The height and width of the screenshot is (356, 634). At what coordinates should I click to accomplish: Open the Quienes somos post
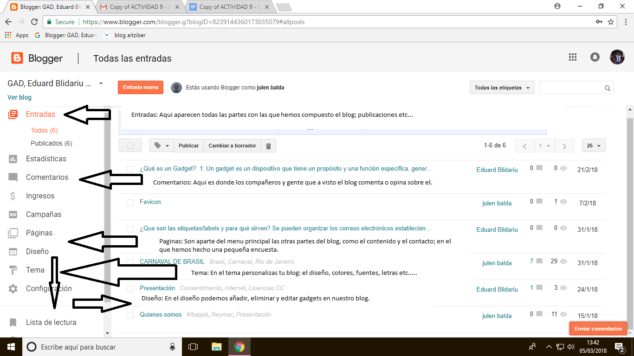[x=161, y=315]
